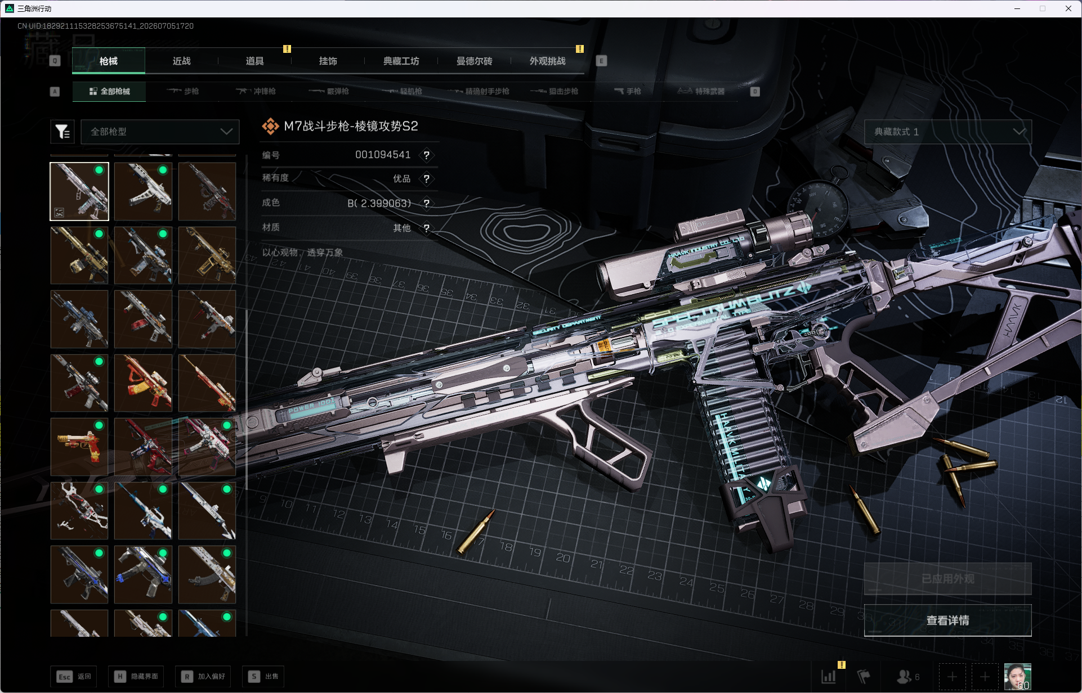Select the 狙击步枪 category
This screenshot has height=693, width=1082.
pos(555,91)
